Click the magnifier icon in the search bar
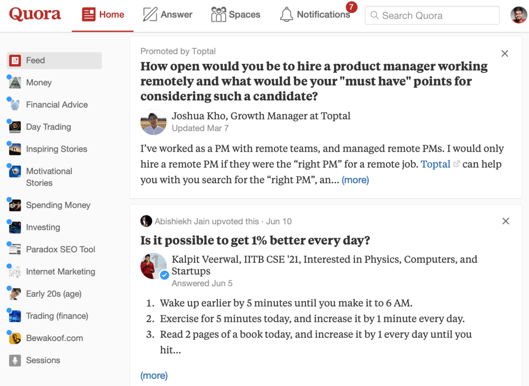This screenshot has height=386, width=529. (374, 15)
